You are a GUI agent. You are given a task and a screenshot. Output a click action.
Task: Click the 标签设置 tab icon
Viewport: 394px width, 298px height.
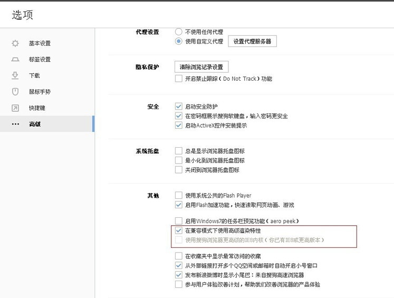15,60
